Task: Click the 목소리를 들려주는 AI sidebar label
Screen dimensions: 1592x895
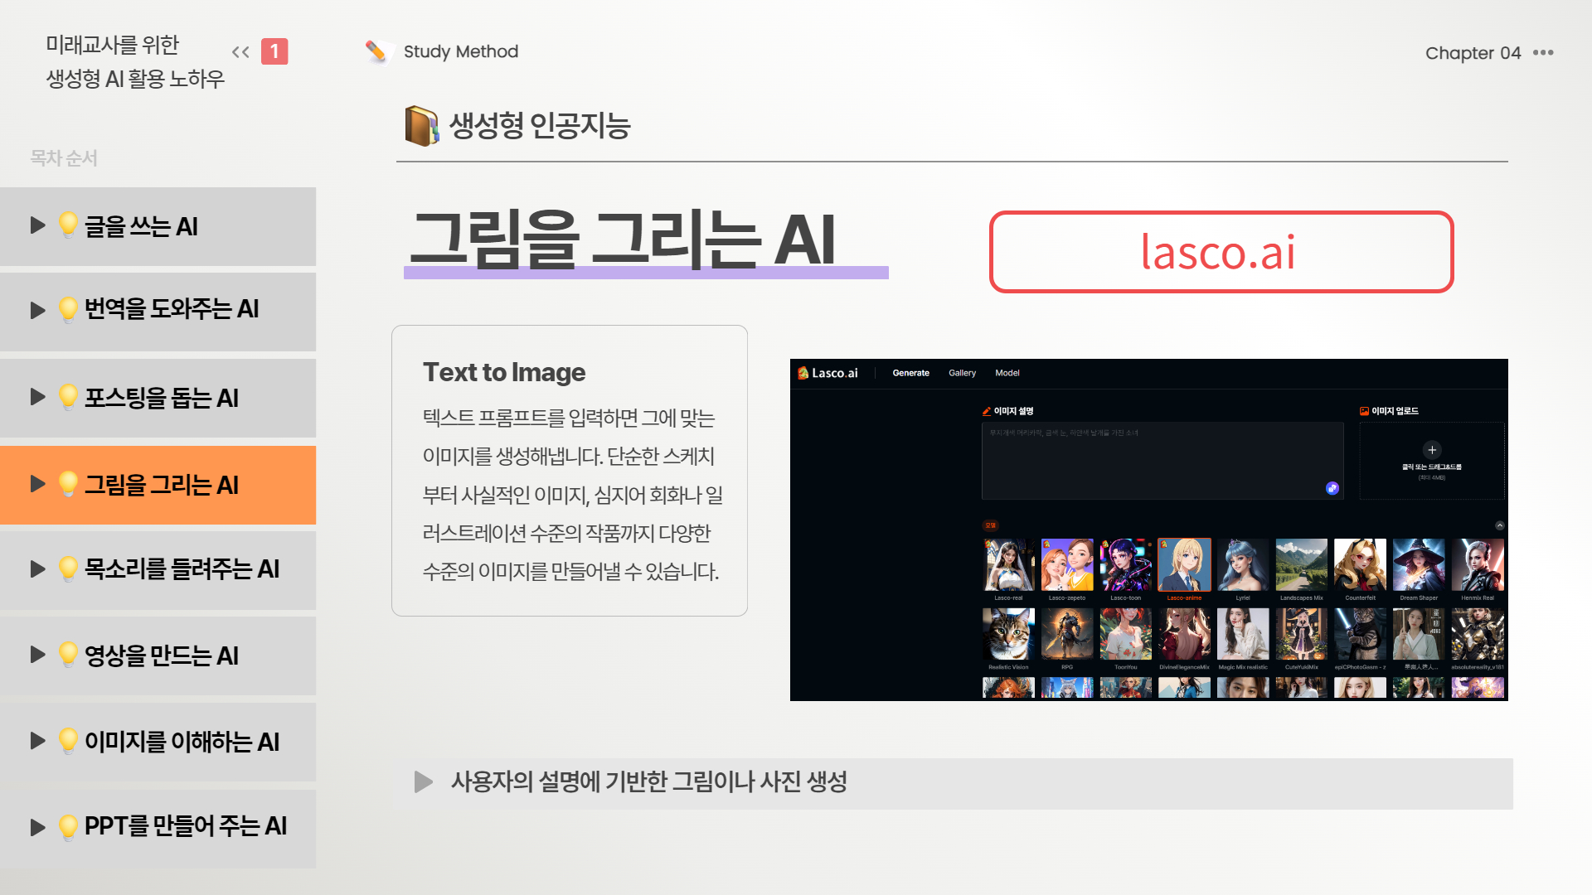Action: click(182, 569)
